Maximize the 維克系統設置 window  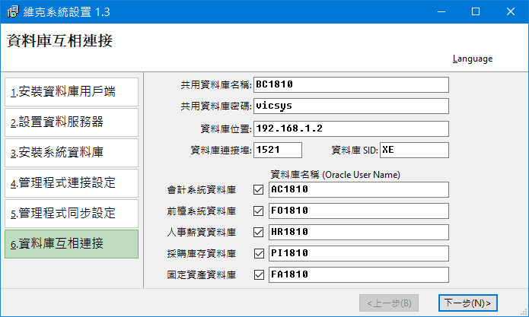476,12
